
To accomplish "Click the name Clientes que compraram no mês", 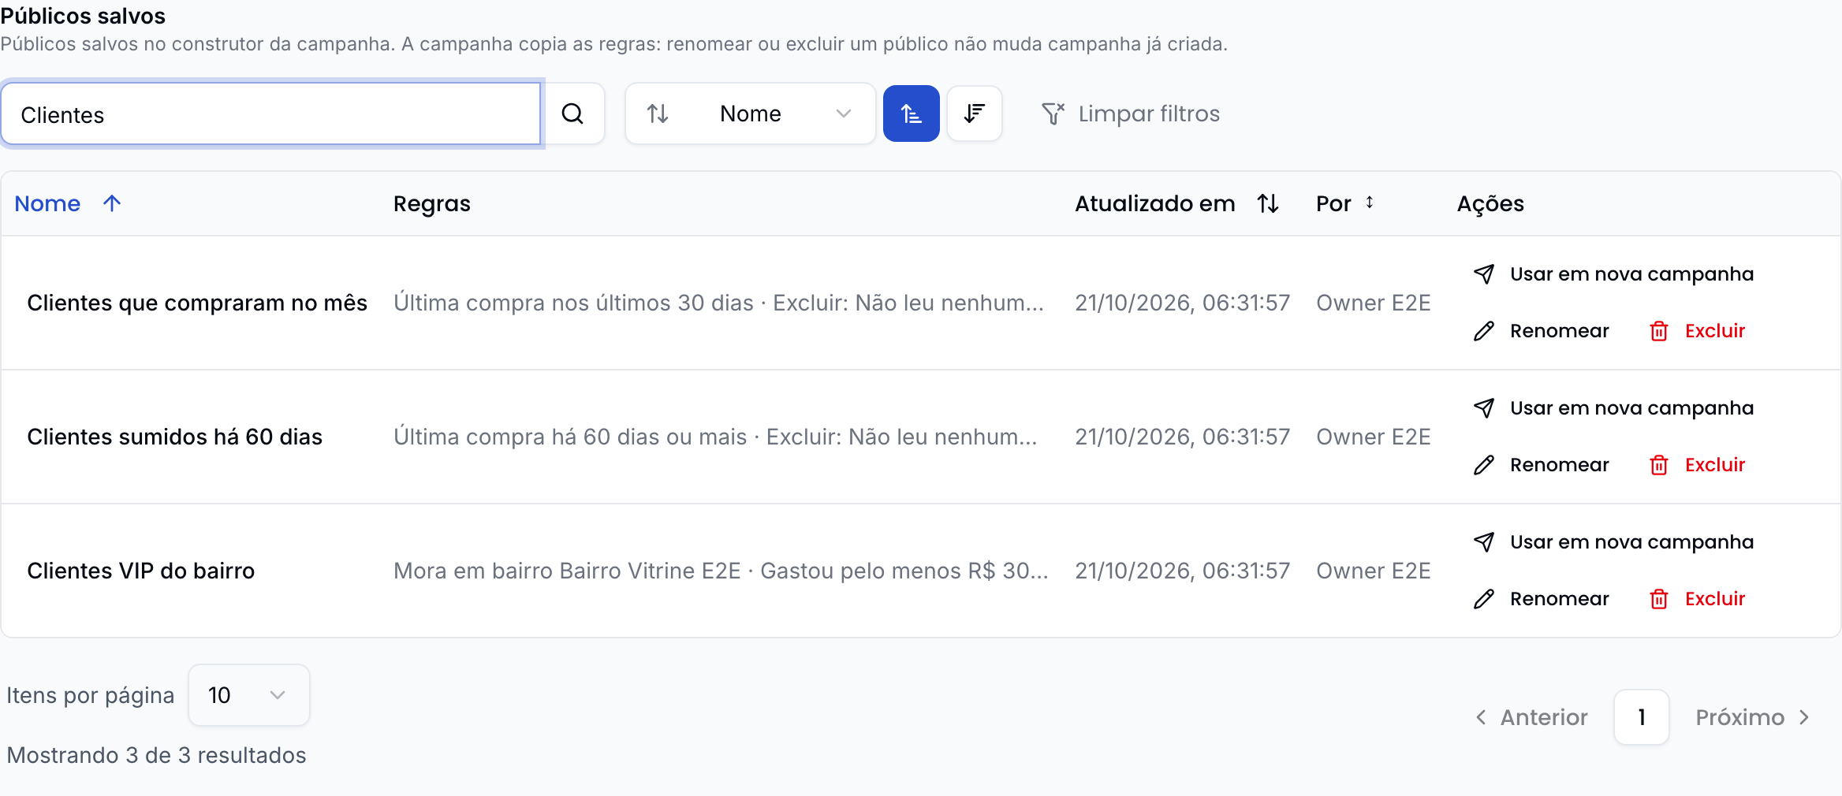I will coord(197,303).
